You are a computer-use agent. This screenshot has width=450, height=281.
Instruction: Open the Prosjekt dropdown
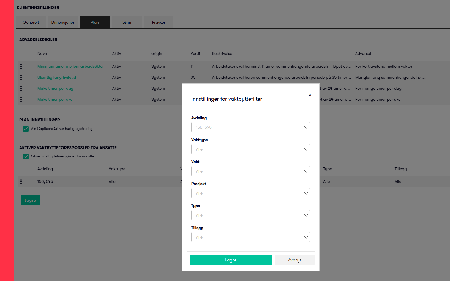click(250, 193)
